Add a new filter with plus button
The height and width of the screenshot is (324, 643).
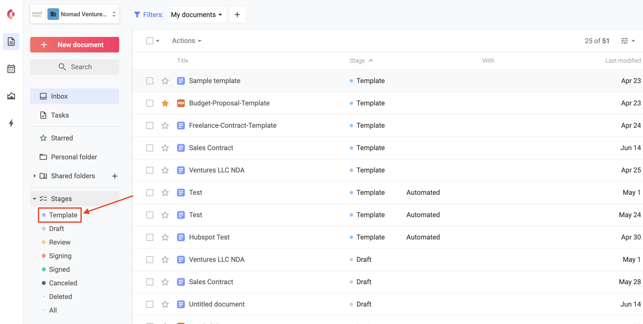click(237, 14)
